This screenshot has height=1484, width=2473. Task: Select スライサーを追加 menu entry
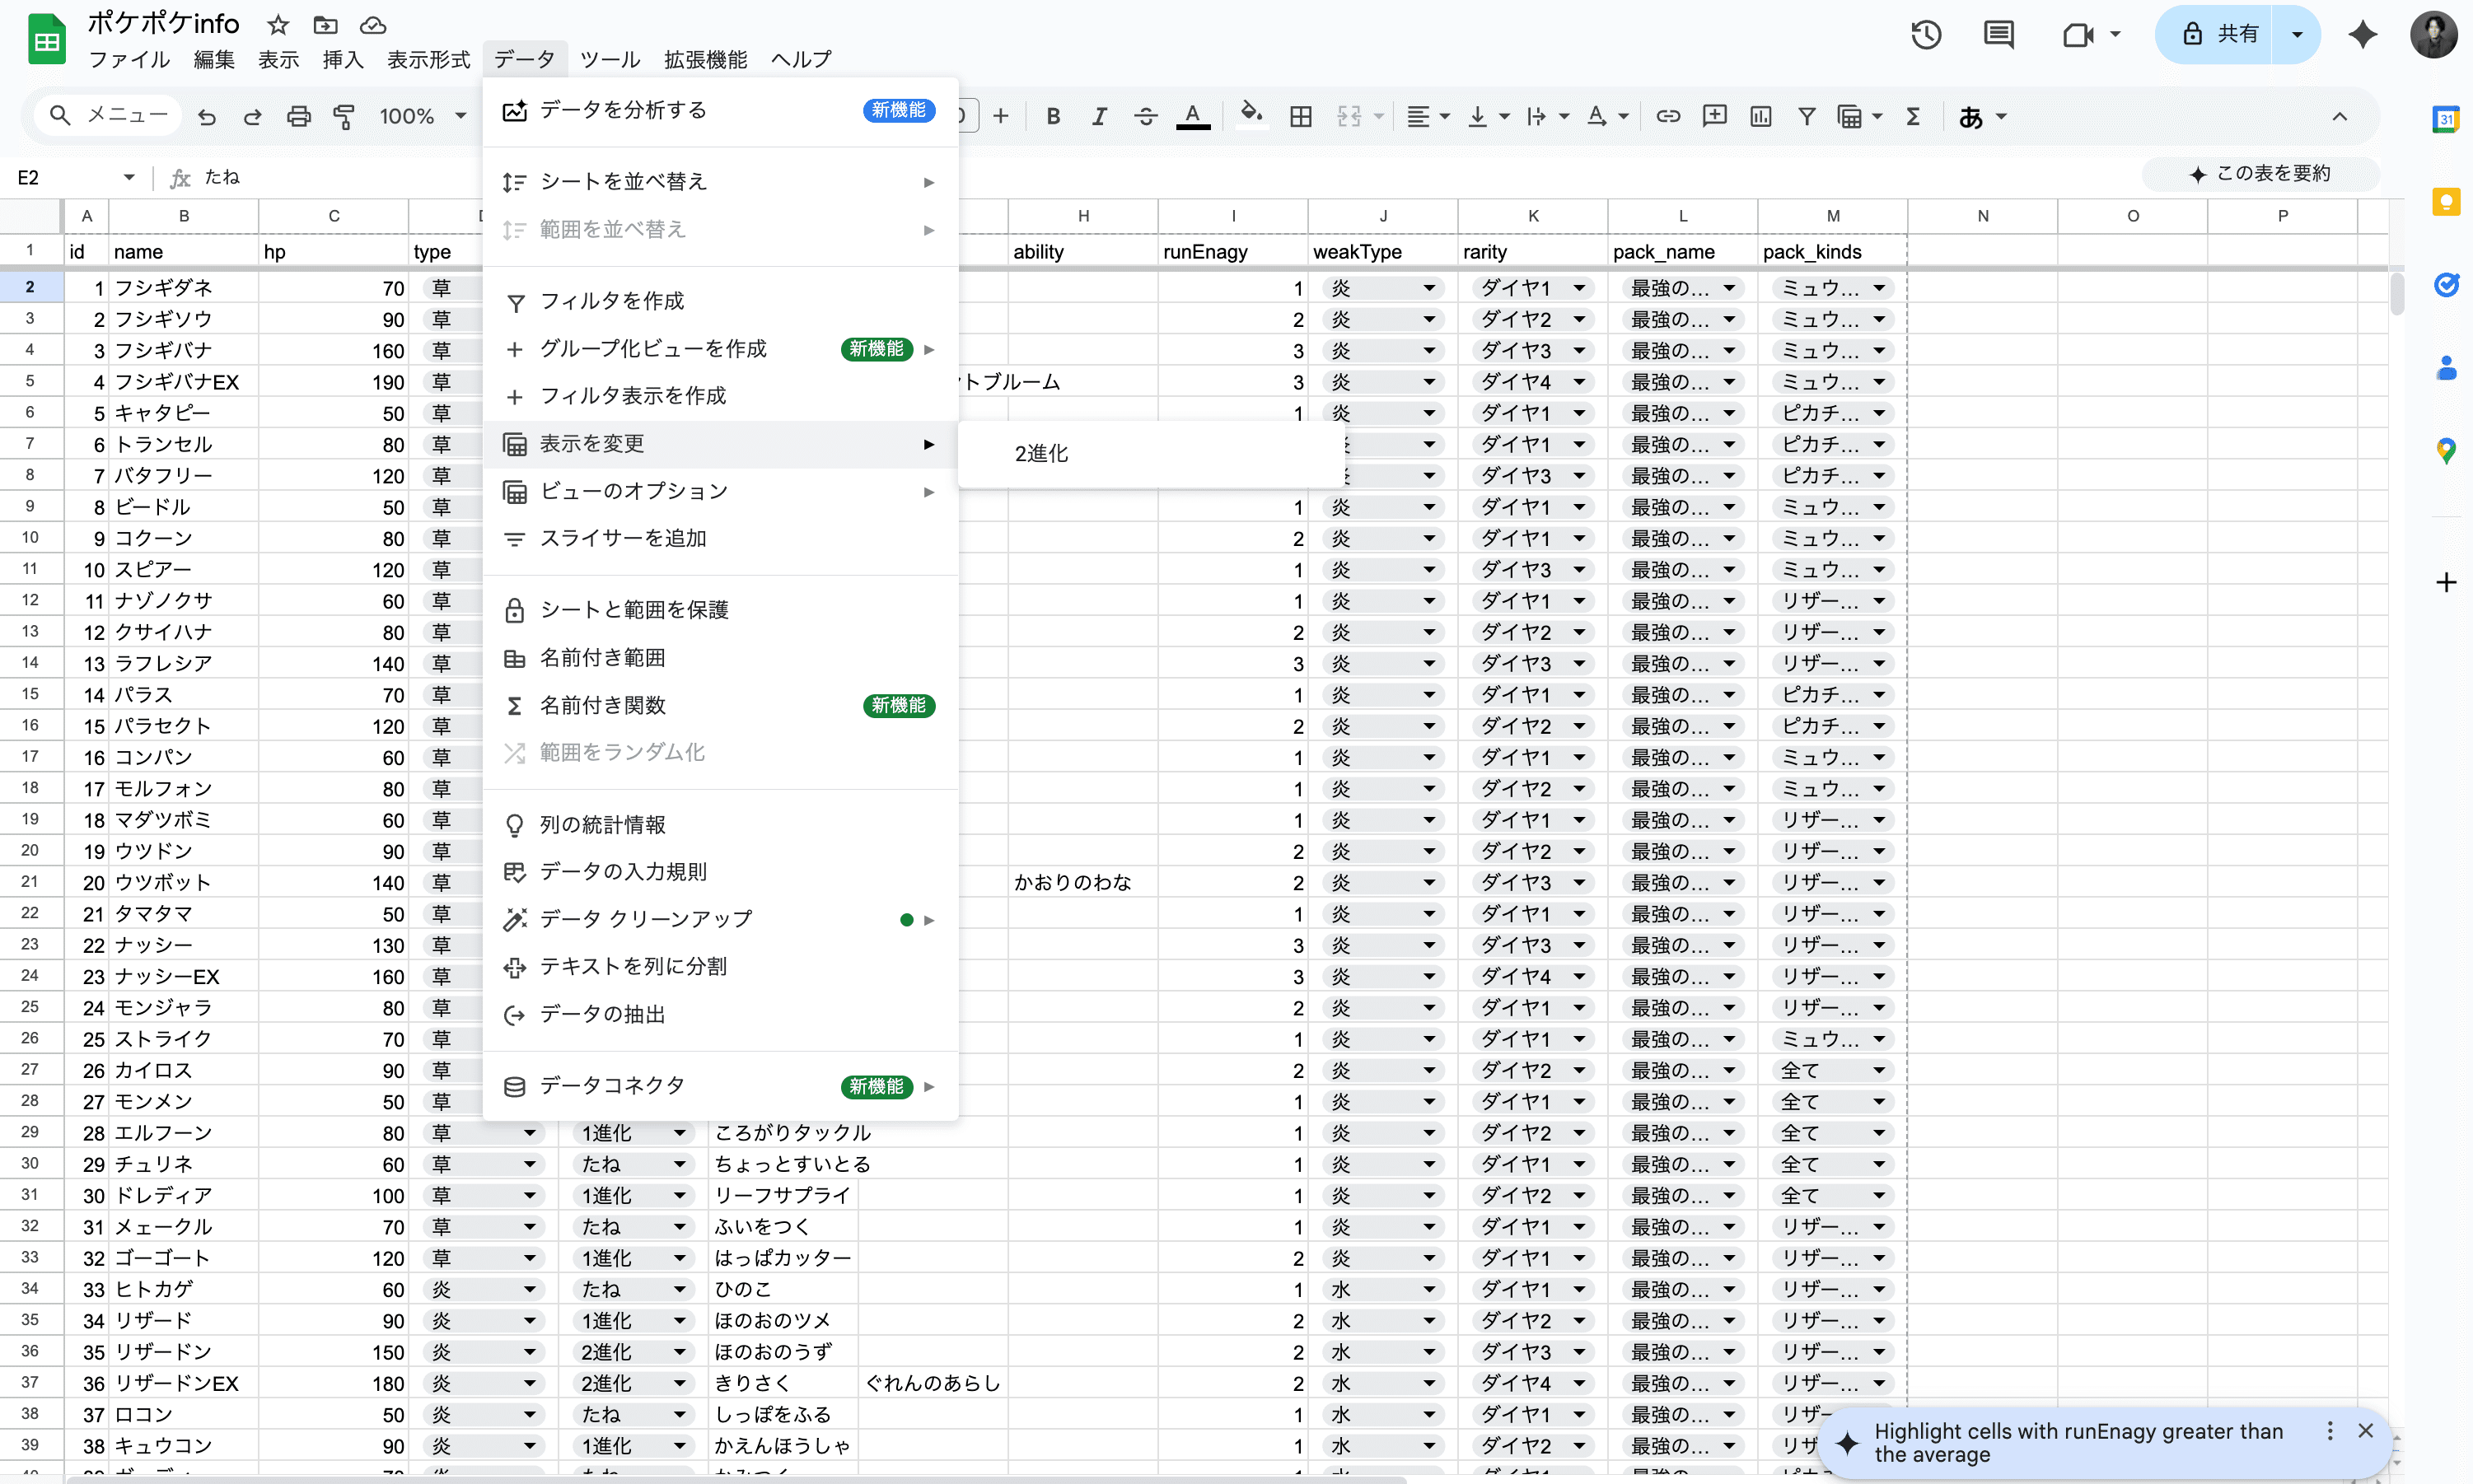pyautogui.click(x=720, y=539)
